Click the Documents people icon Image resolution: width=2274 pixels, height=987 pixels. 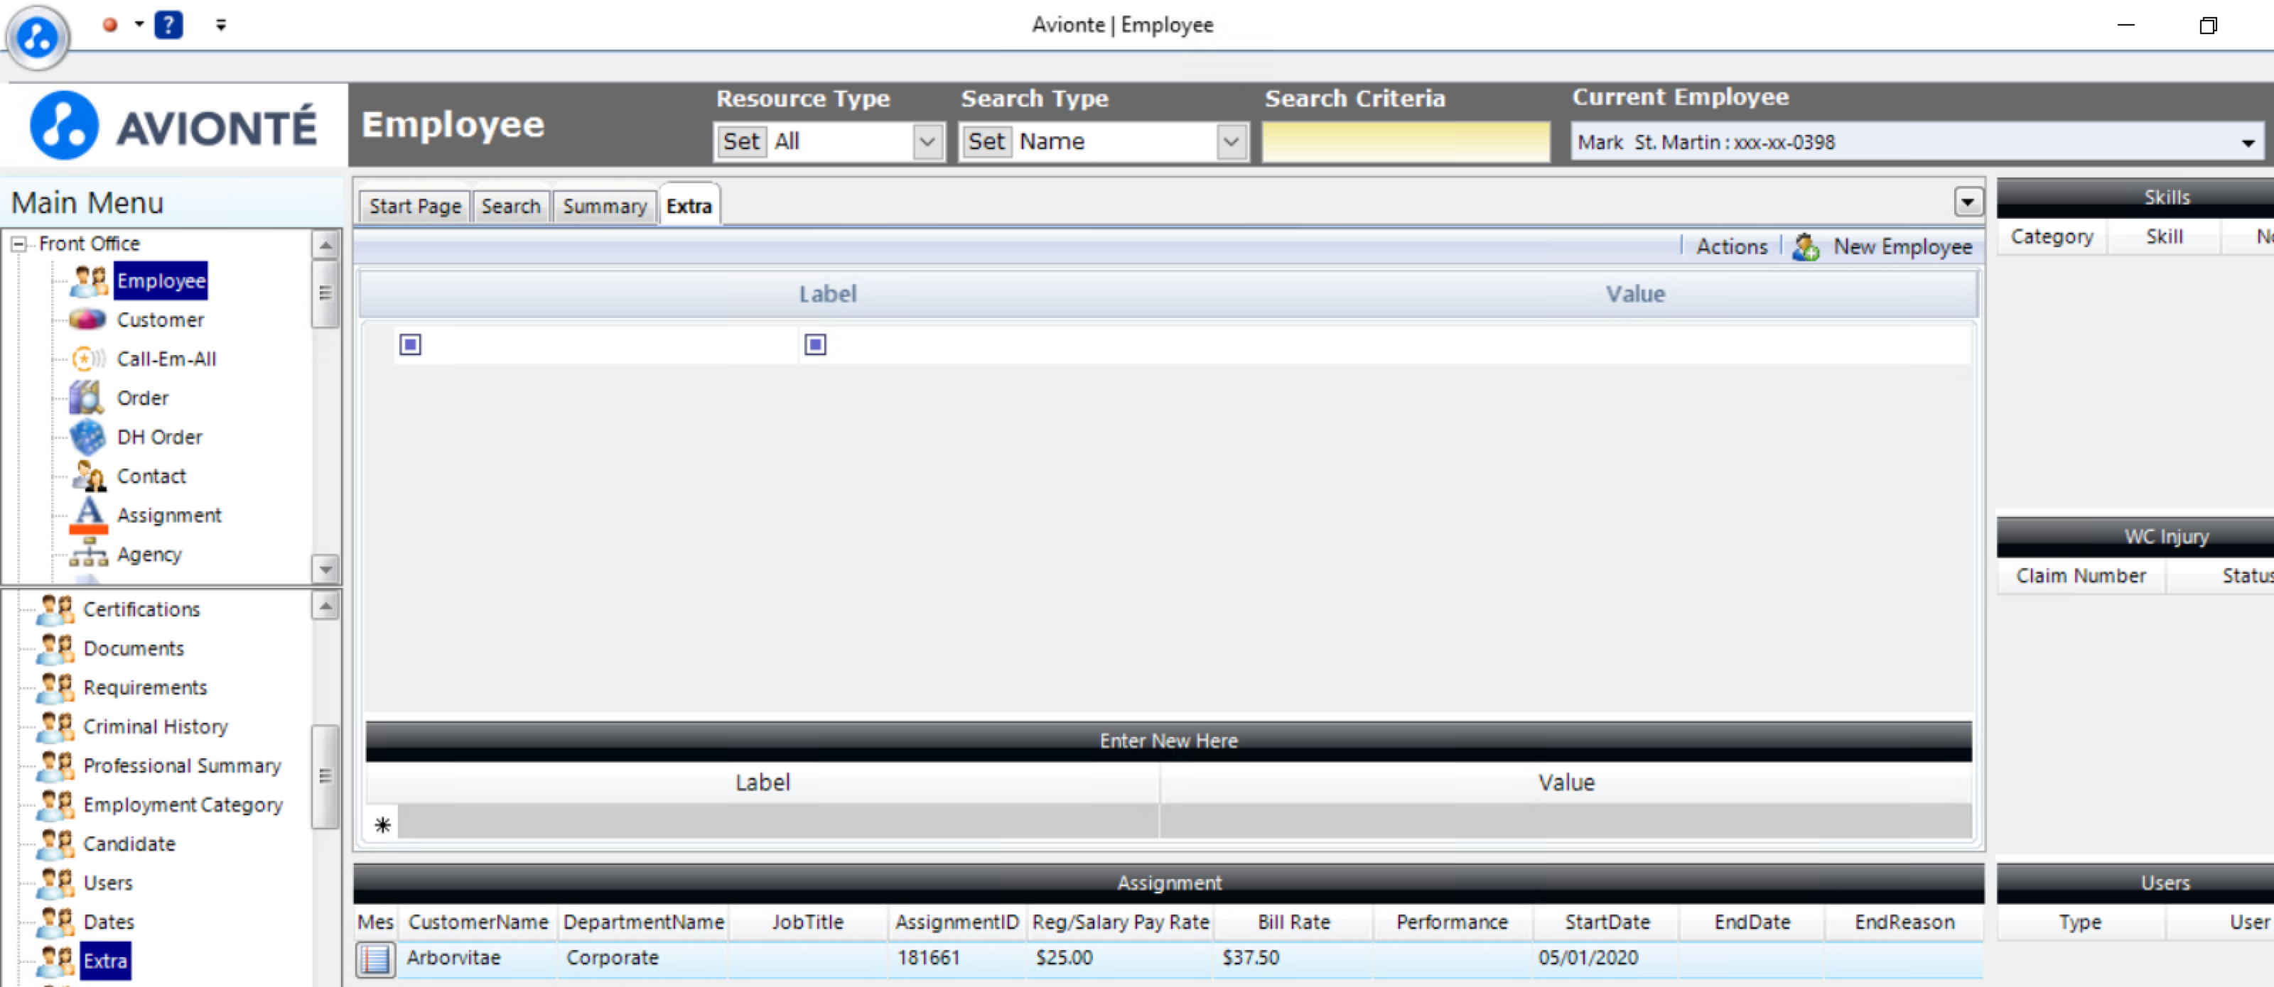pyautogui.click(x=55, y=648)
